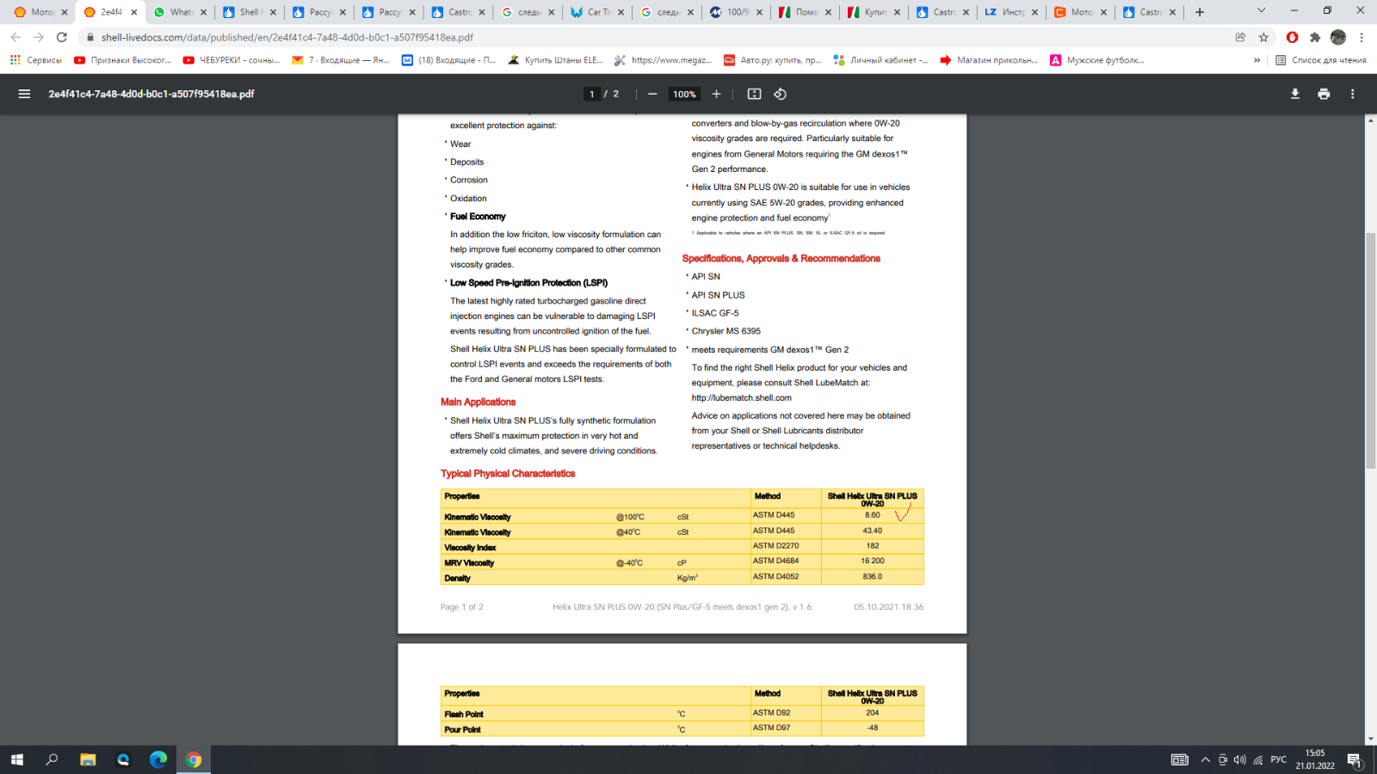
Task: Bookmark this page with star
Action: [x=1263, y=37]
